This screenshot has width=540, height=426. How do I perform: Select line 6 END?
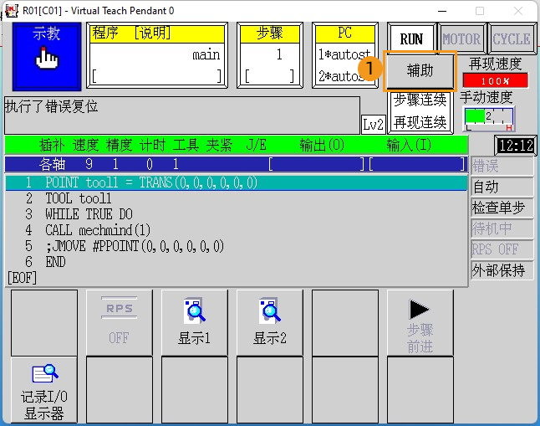click(x=237, y=262)
